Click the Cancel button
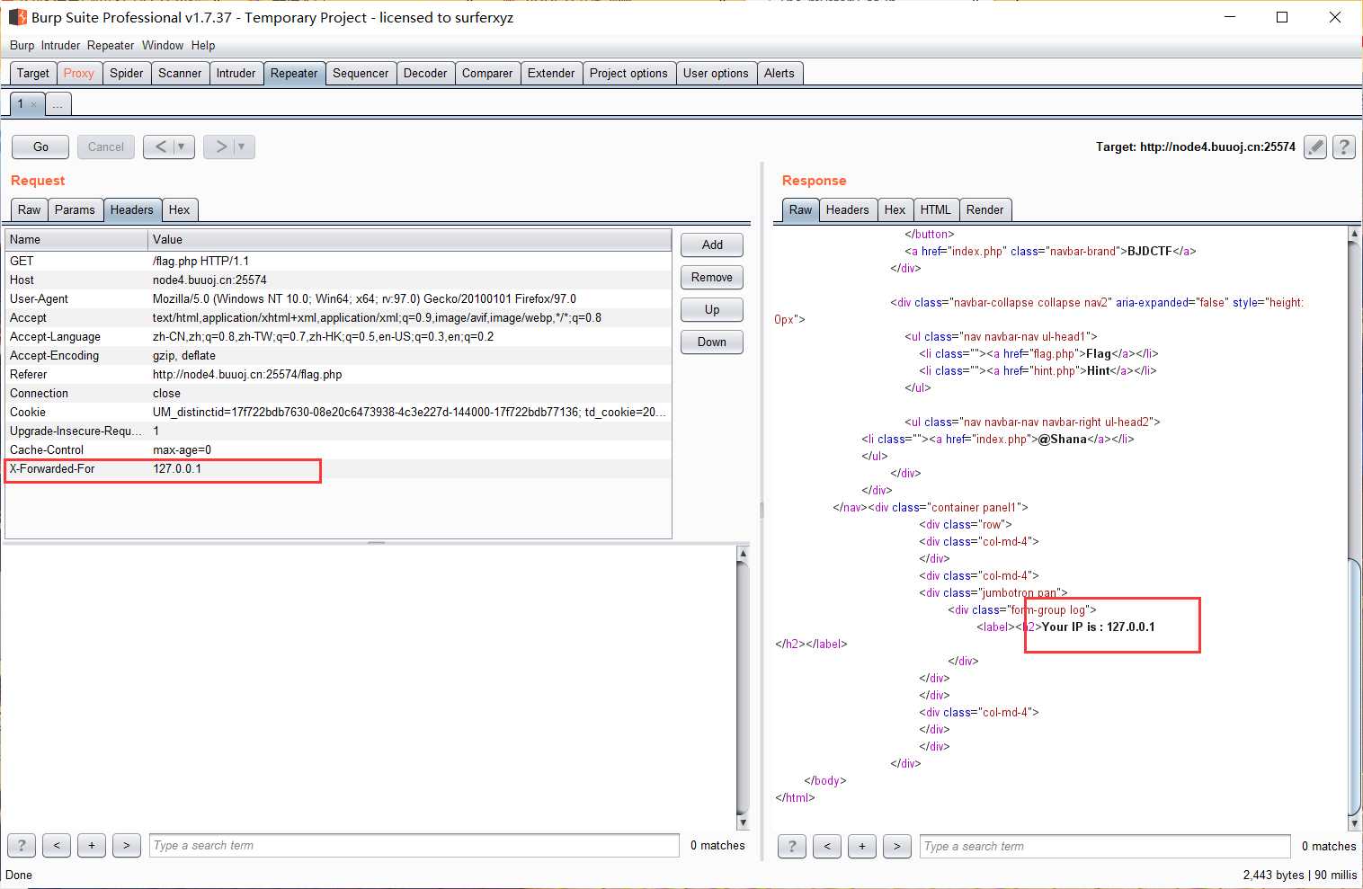 [x=106, y=147]
